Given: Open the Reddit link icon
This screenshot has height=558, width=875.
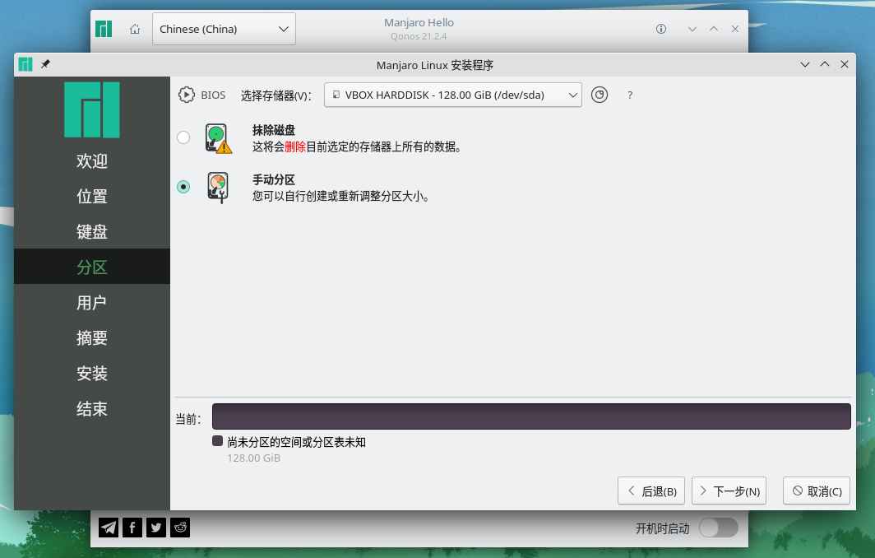Looking at the screenshot, I should pos(180,528).
